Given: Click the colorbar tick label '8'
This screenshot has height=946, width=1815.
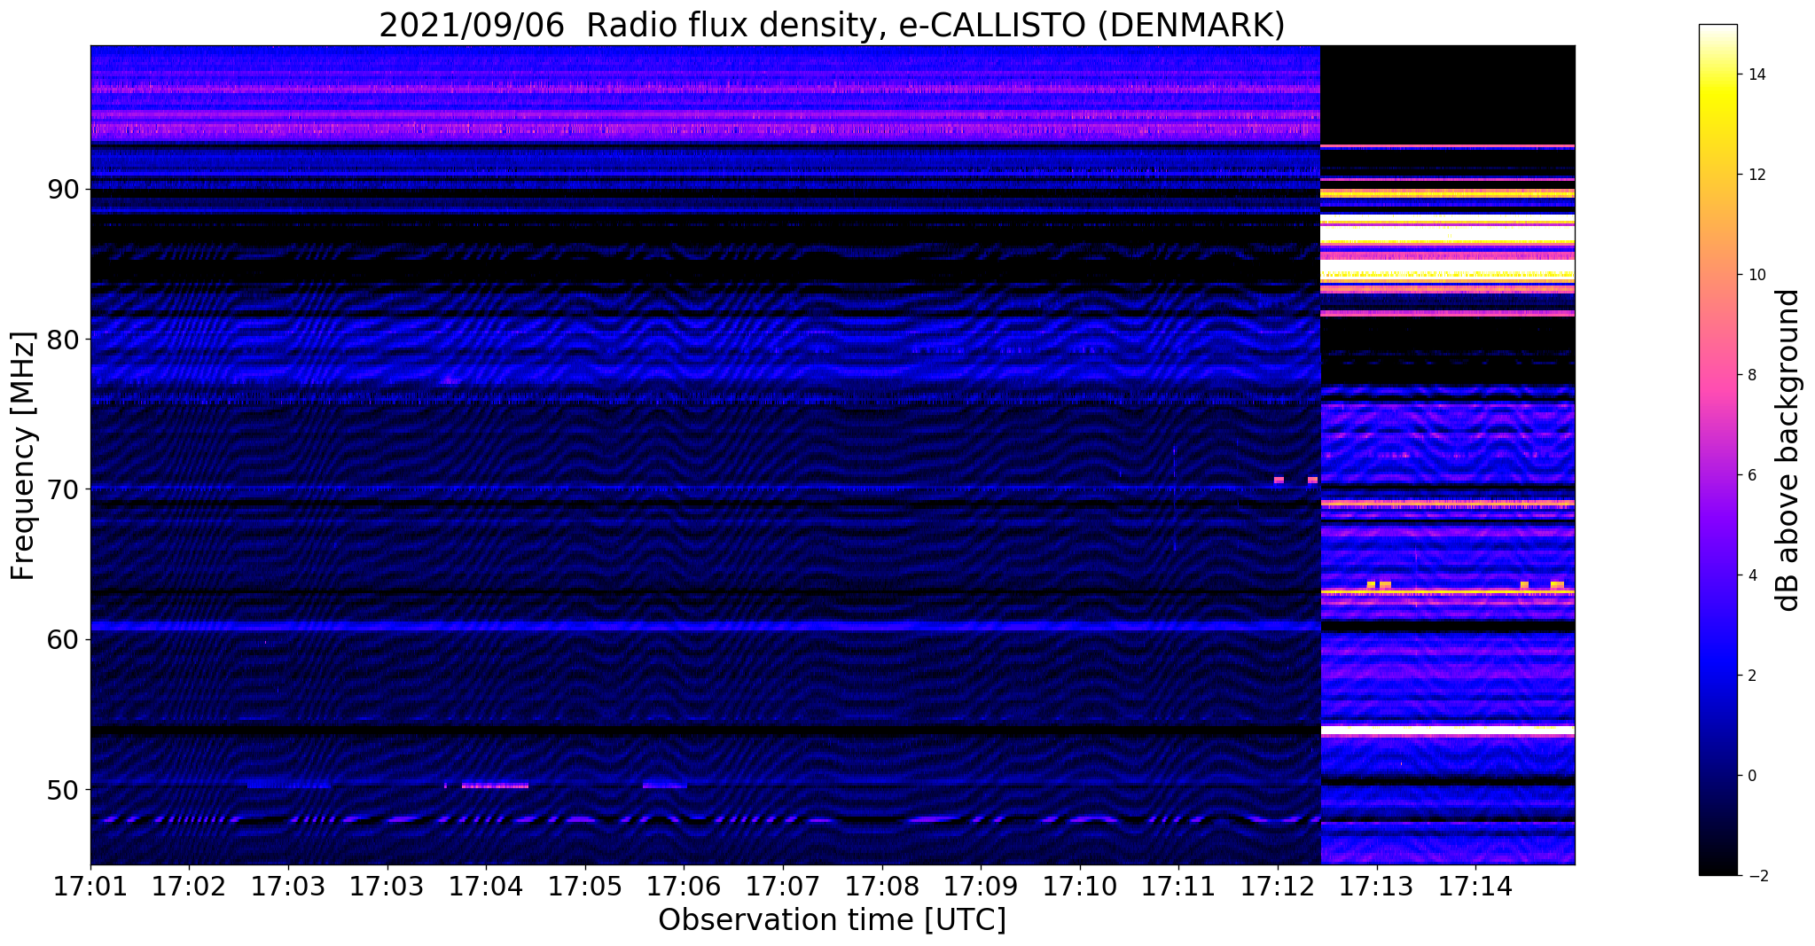Looking at the screenshot, I should pos(1751,375).
